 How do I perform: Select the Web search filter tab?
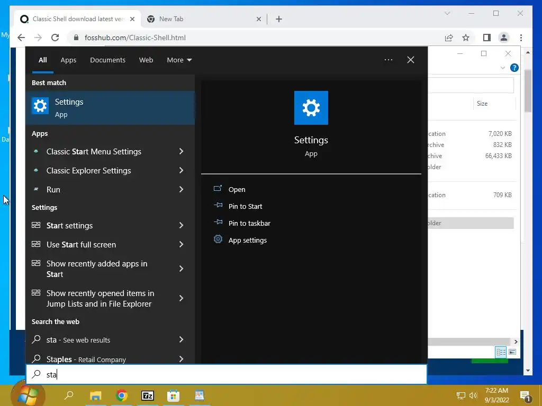coord(146,60)
